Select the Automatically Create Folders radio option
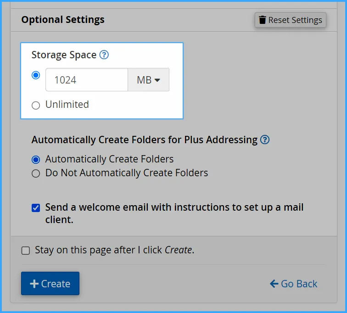The height and width of the screenshot is (313, 347). coord(36,160)
